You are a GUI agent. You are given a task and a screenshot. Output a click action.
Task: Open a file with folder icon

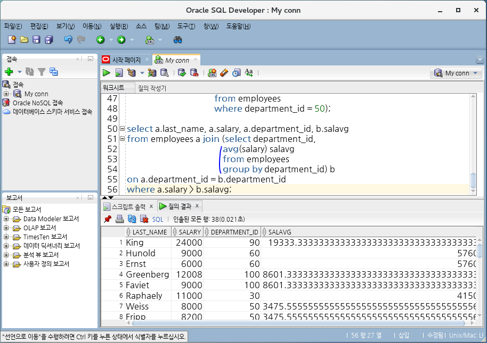click(x=24, y=40)
